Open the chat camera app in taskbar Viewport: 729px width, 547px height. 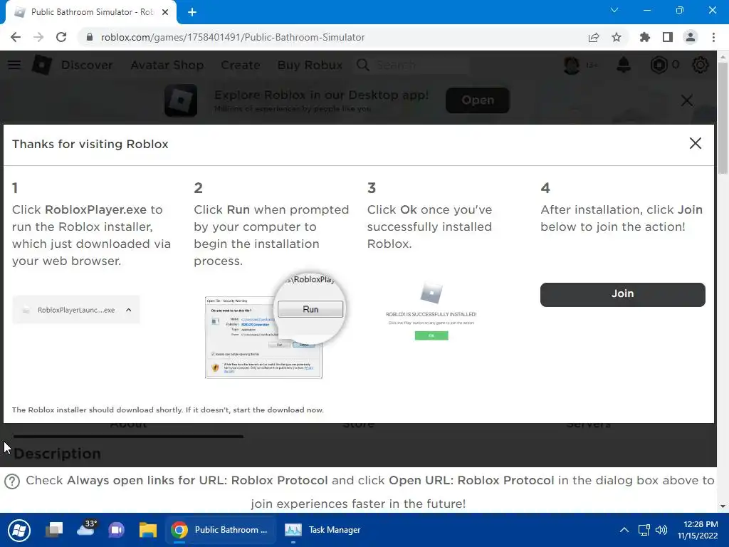point(116,530)
